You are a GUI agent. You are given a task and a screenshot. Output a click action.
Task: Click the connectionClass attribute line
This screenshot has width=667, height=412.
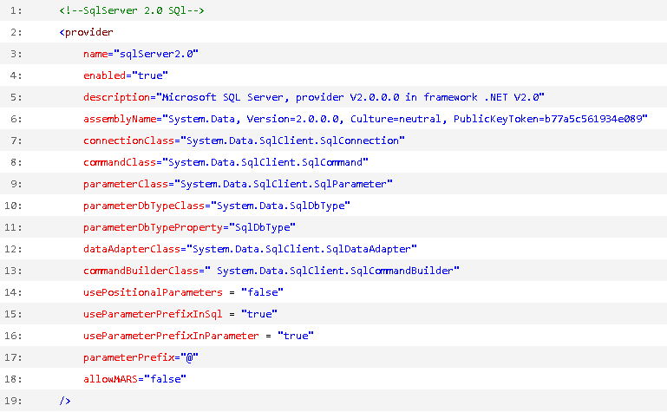244,141
